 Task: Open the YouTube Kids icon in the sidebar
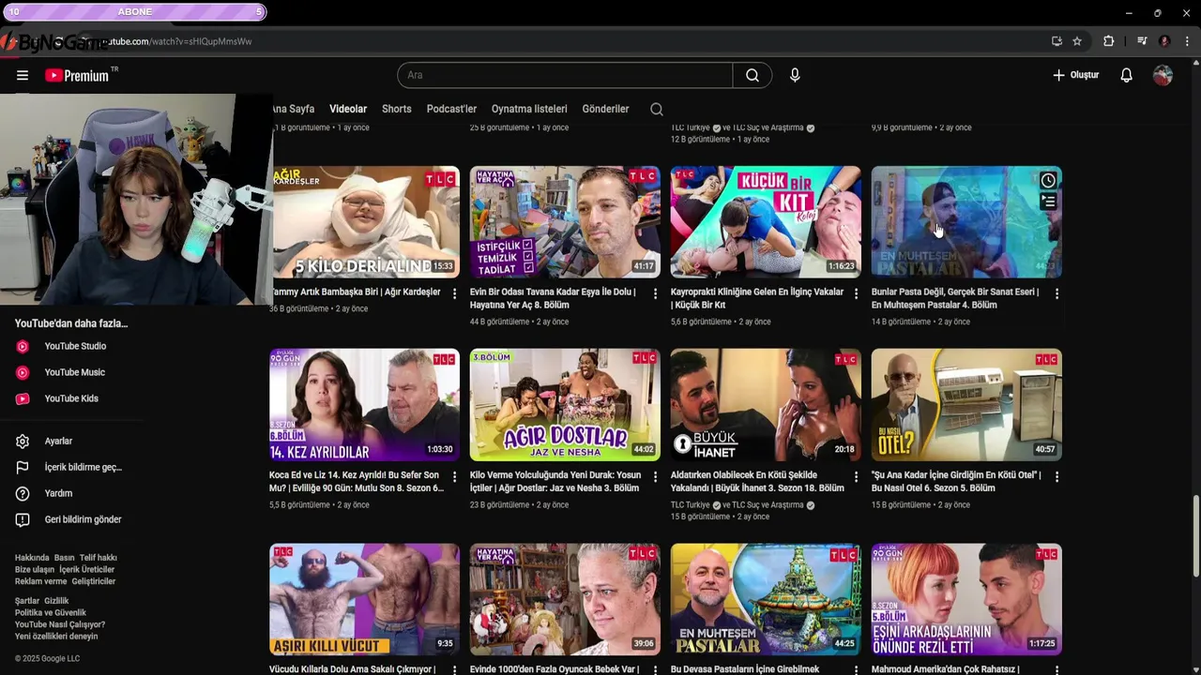(23, 398)
